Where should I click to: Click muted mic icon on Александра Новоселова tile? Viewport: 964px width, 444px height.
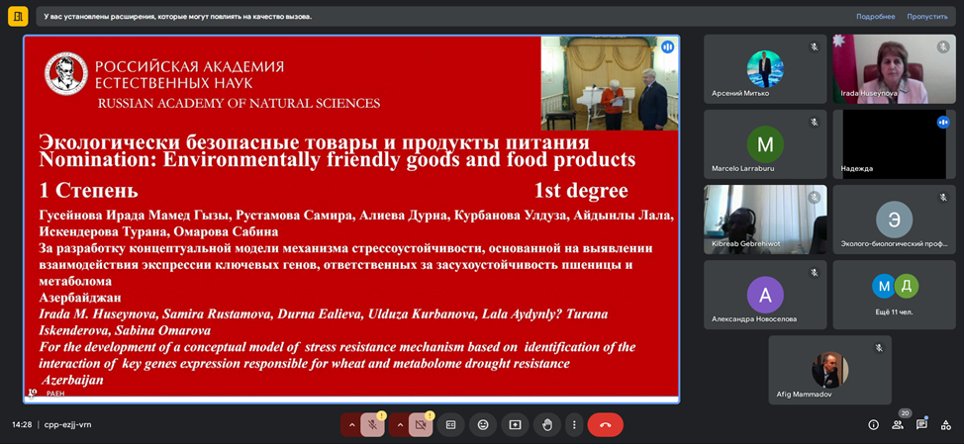coord(814,273)
